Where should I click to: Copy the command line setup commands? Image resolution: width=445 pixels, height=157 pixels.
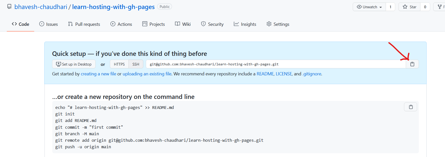(x=411, y=107)
